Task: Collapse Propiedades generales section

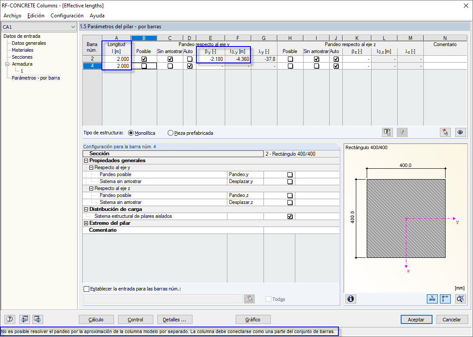Action: pyautogui.click(x=86, y=160)
